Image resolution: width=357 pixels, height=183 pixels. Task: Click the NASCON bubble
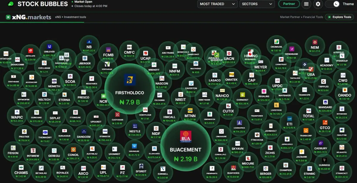coord(162,81)
